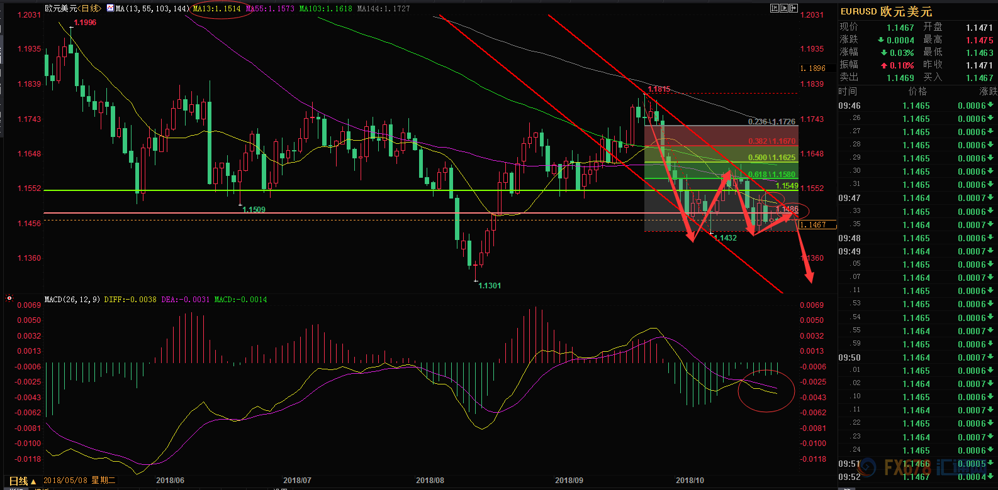The image size is (998, 490).
Task: Click the first chart toolbar icon at top right
Action: (775, 8)
